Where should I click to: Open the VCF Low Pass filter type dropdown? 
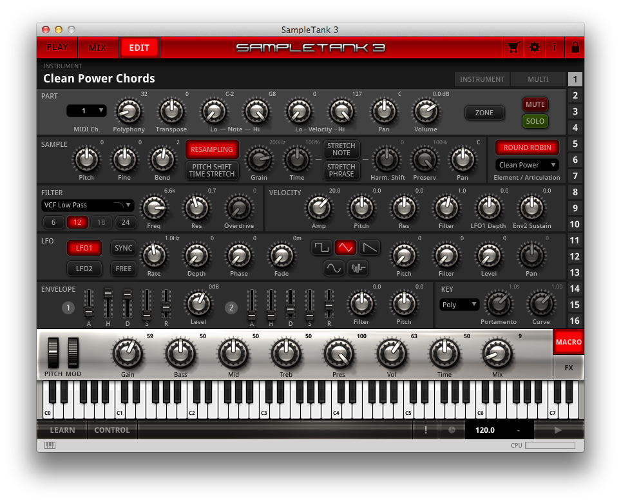tap(88, 205)
